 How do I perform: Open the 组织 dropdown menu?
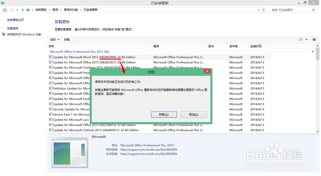[x=55, y=39]
